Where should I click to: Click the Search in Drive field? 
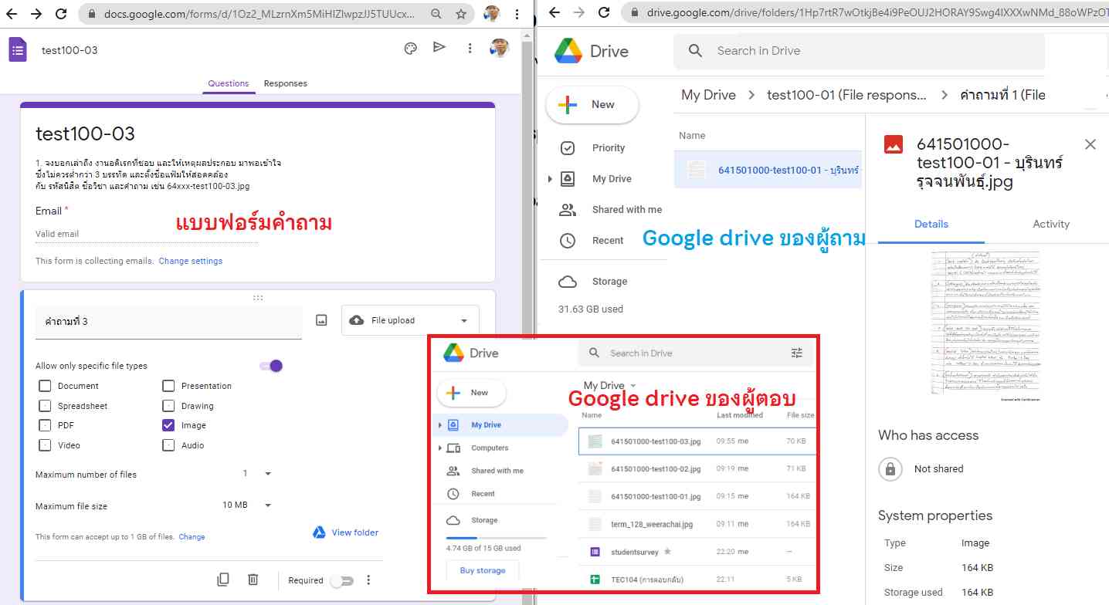850,51
